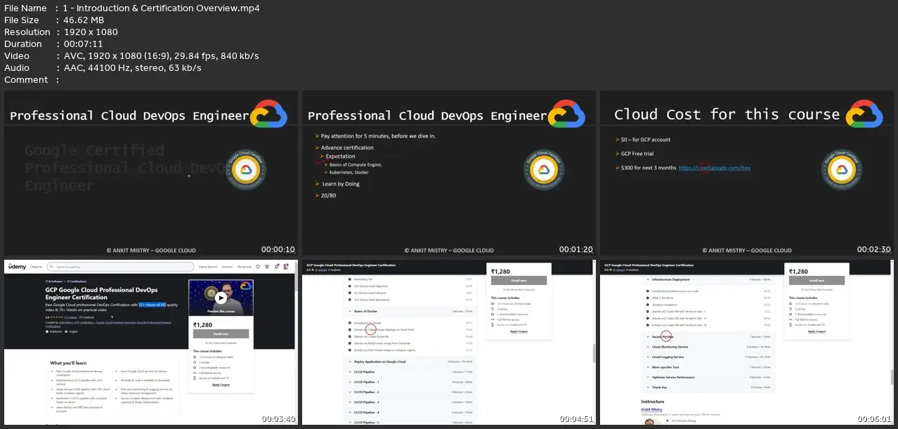The image size is (898, 429).
Task: Click play icon beside Introduction to Docker lecture
Action: tap(350, 323)
